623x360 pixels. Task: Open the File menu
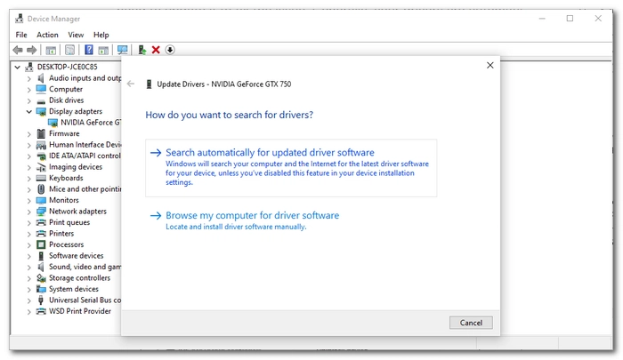pos(21,35)
